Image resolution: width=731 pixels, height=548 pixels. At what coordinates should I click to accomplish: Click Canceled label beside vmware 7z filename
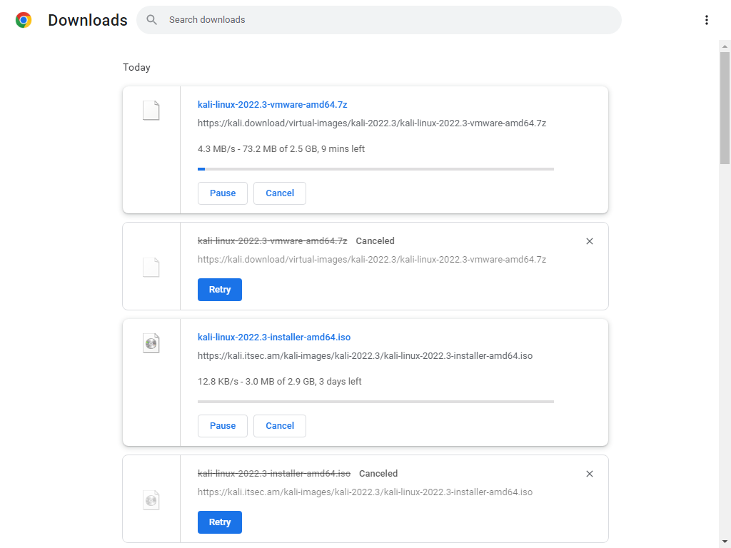pyautogui.click(x=375, y=241)
